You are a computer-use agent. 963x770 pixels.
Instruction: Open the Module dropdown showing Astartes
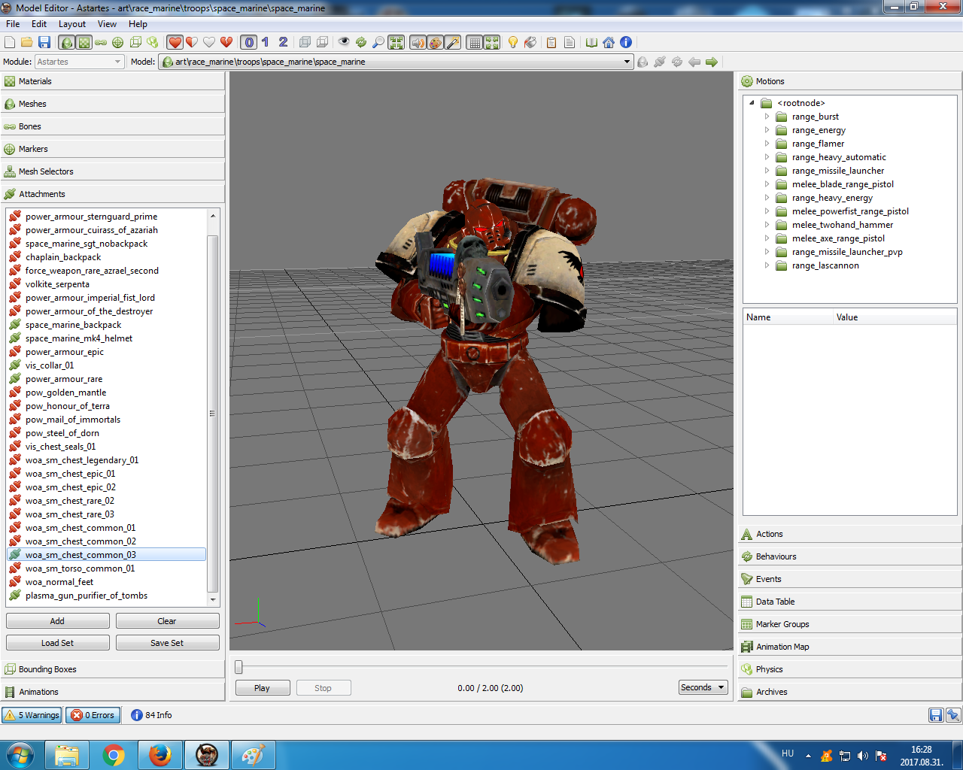[x=79, y=62]
